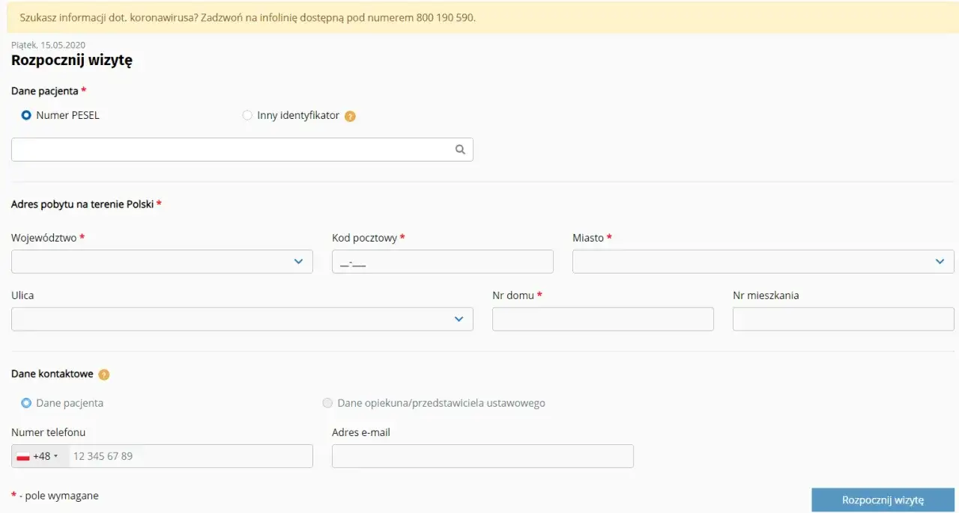Screen dimensions: 959x513
Task: Click help icon beside Dane kontaktowe
Action: tap(104, 375)
